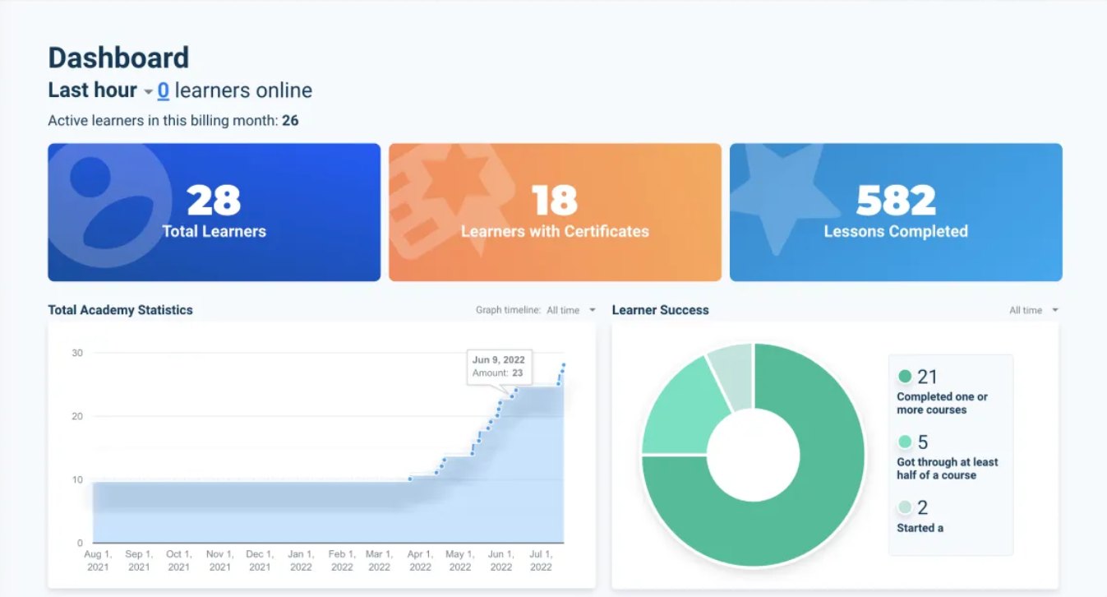Image resolution: width=1107 pixels, height=597 pixels.
Task: Click the dark green legend dot beside 21
Action: click(x=905, y=377)
